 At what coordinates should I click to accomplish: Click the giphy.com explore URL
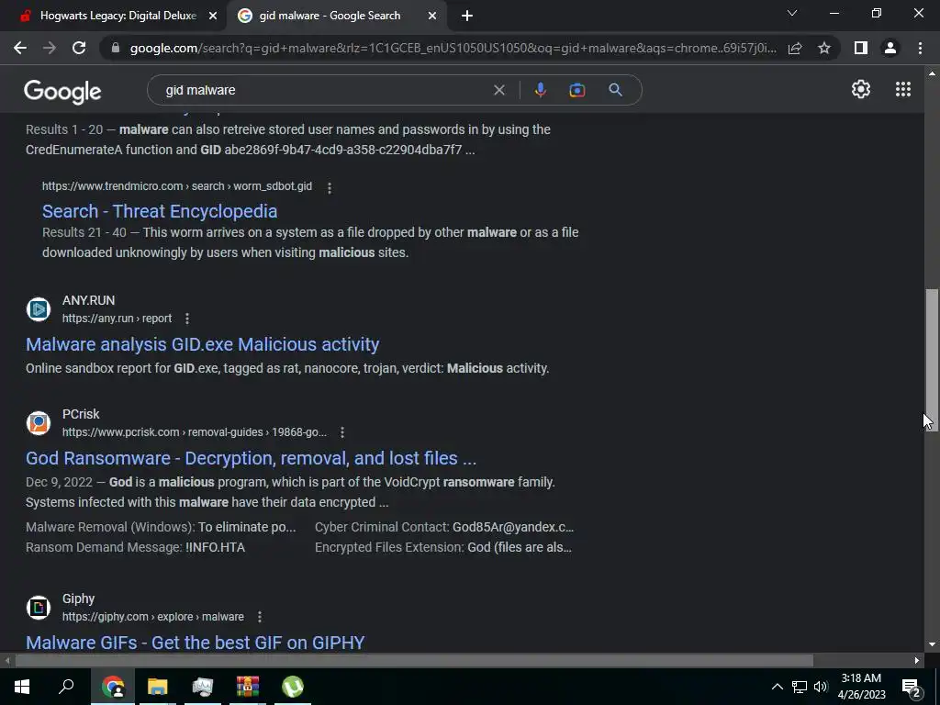(153, 617)
